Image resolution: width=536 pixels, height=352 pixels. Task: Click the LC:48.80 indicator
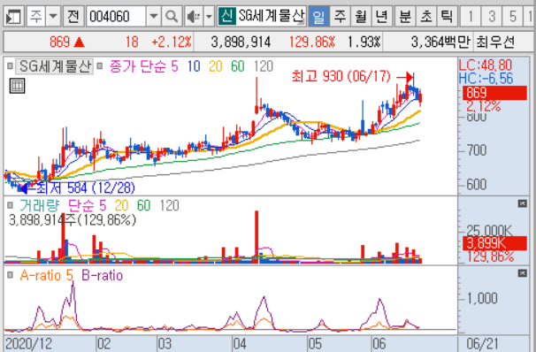[485, 65]
